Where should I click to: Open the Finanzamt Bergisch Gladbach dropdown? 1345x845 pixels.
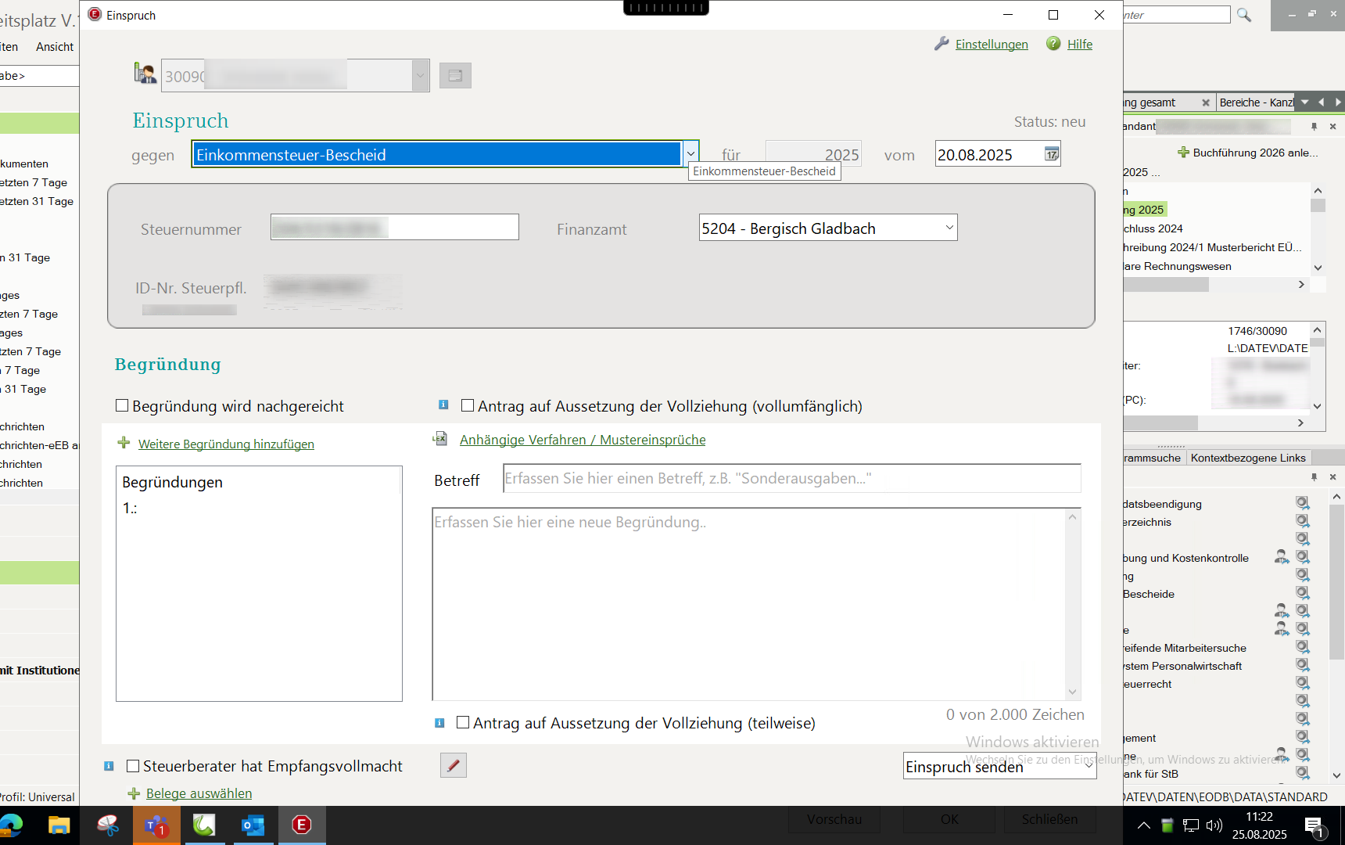coord(949,228)
